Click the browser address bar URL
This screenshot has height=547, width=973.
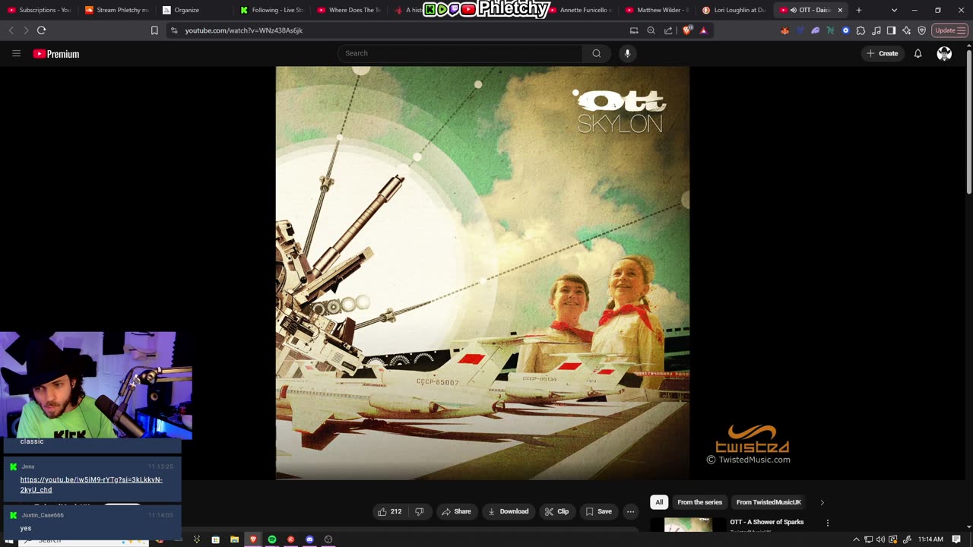pyautogui.click(x=243, y=30)
